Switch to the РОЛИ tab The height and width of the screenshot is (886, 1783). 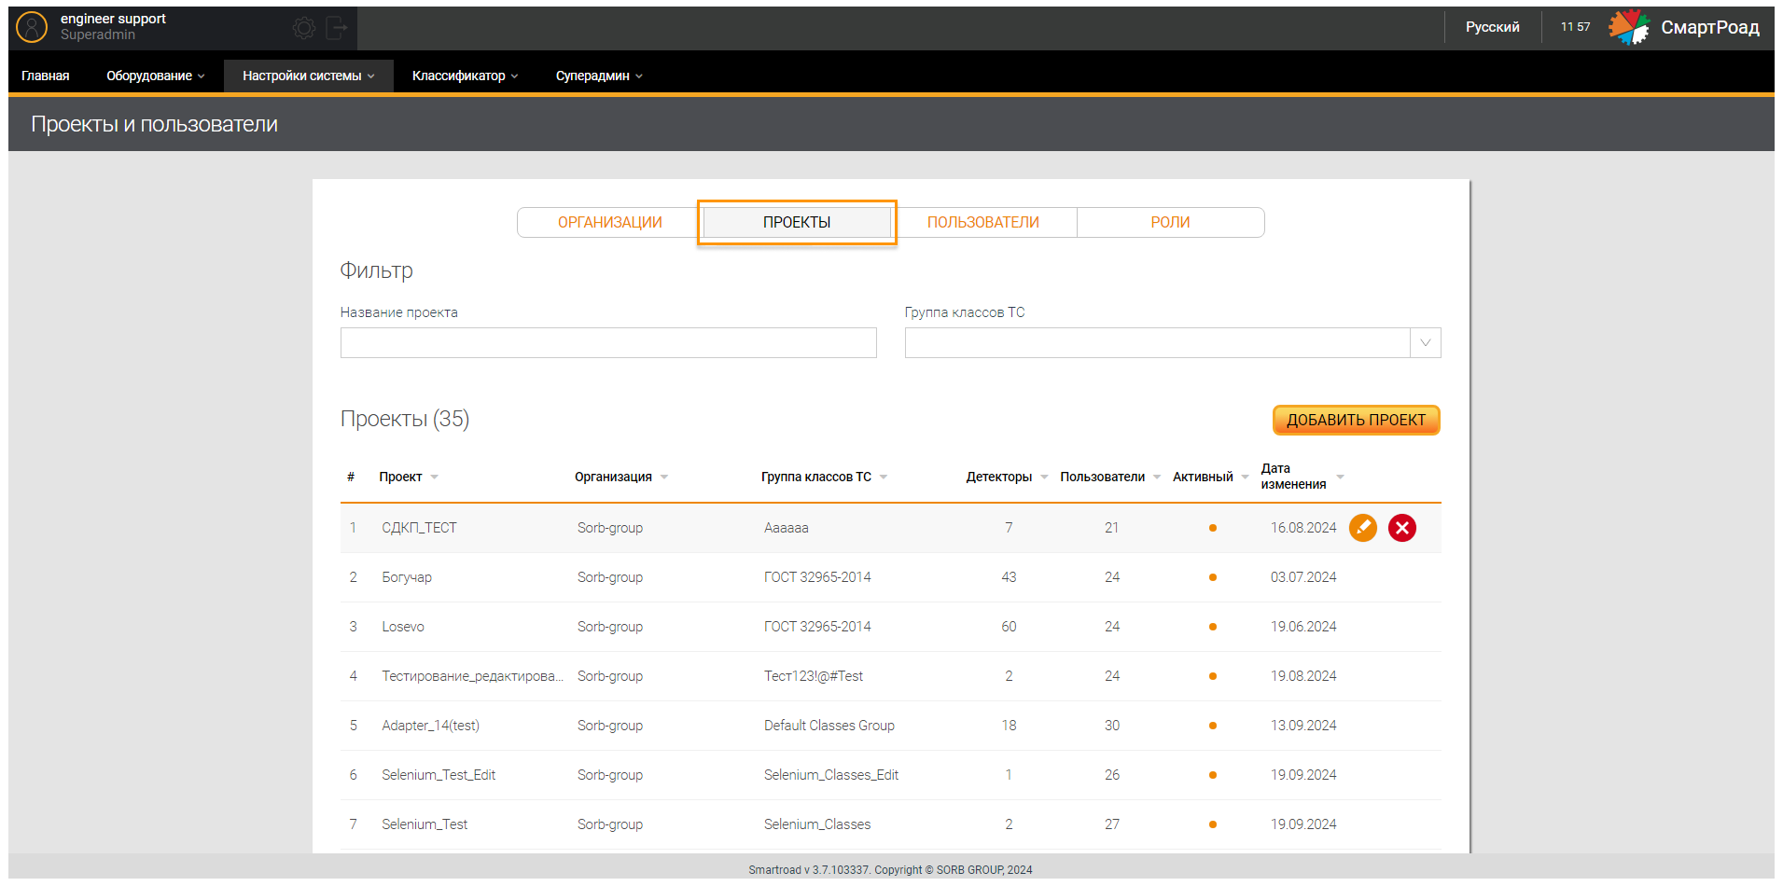(1170, 223)
